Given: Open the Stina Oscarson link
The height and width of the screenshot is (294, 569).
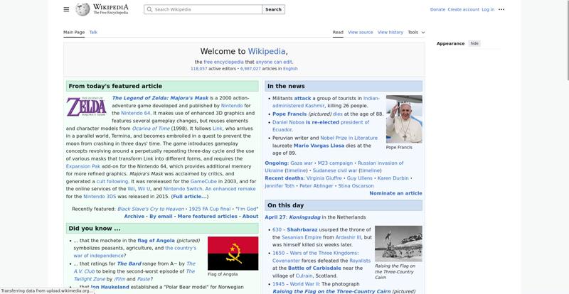Looking at the screenshot, I should (356, 185).
